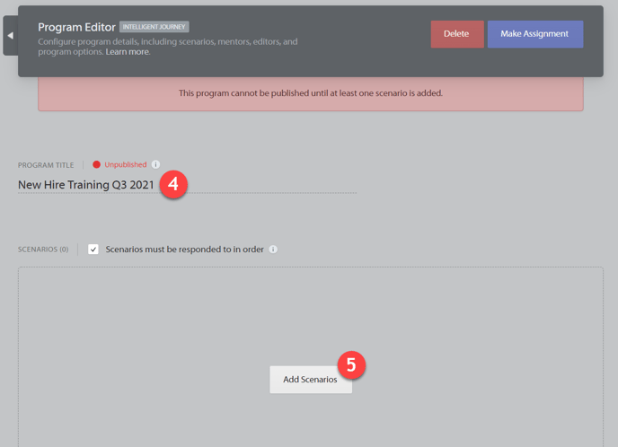Click the info icon beside Unpublished status
This screenshot has width=618, height=447.
[155, 165]
